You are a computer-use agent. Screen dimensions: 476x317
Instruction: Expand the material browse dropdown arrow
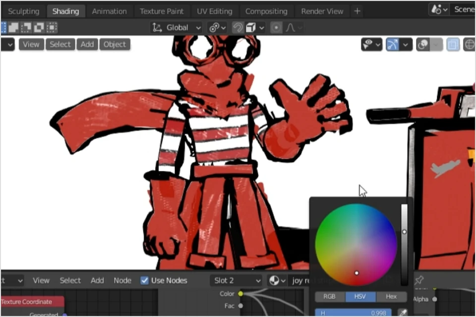(x=283, y=281)
